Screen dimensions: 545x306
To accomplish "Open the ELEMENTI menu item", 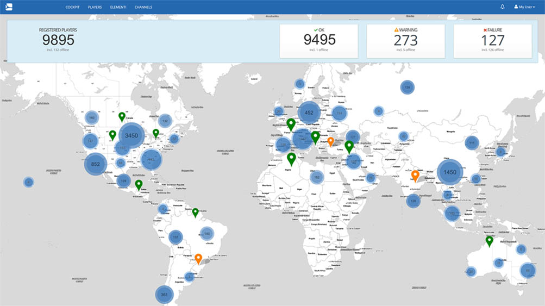I will [x=118, y=7].
